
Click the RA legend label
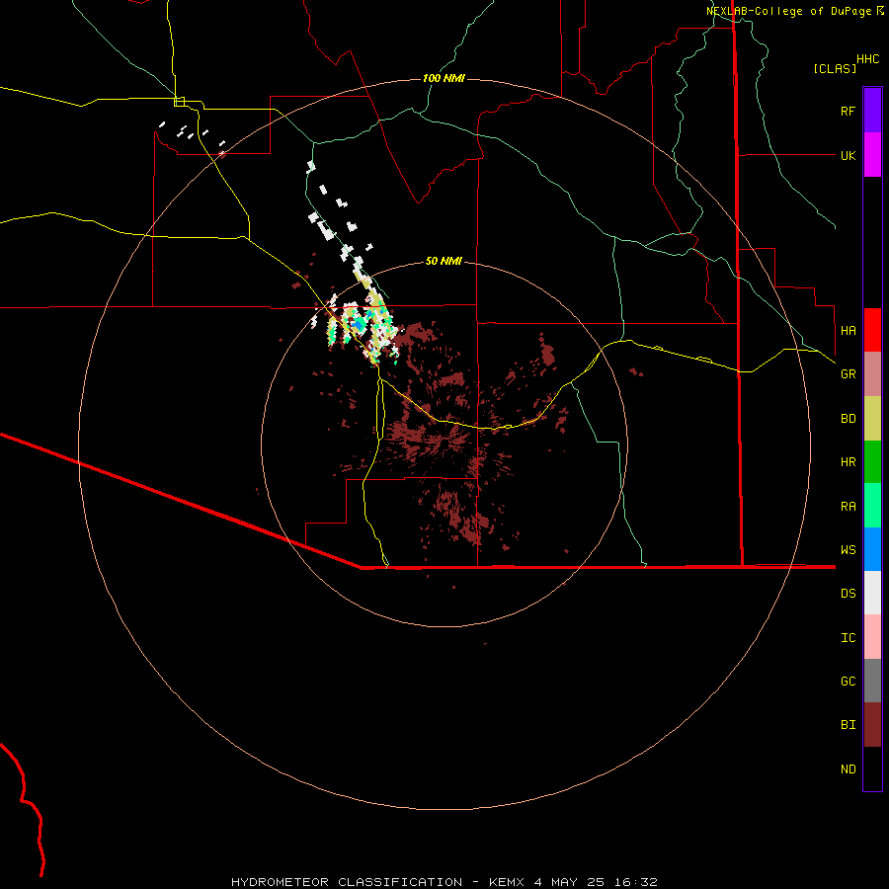click(848, 507)
